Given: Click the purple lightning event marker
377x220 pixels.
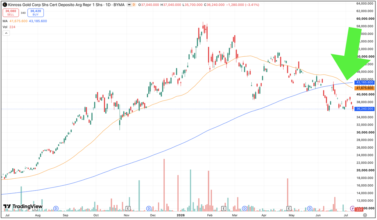Looking at the screenshot, I should click(352, 208).
